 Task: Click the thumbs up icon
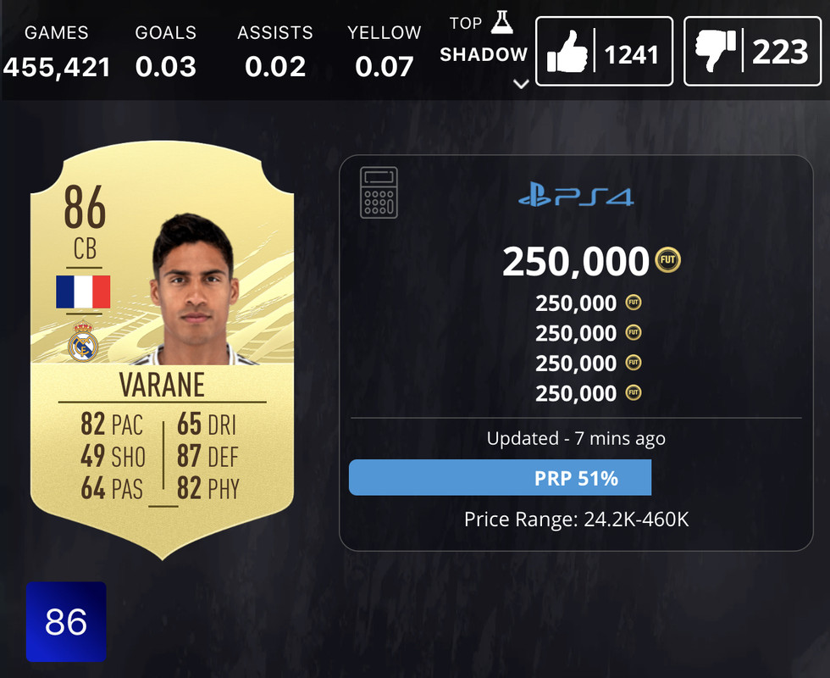tap(567, 52)
